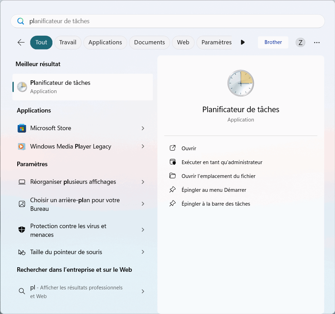Click the Microsoft Store icon
This screenshot has width=335, height=314.
click(x=22, y=128)
